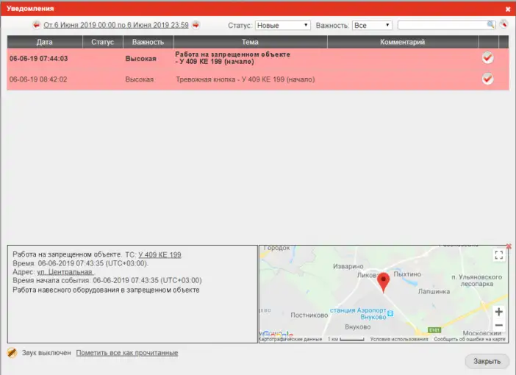Go to previous date range arrow
This screenshot has height=375, width=516.
coord(36,25)
